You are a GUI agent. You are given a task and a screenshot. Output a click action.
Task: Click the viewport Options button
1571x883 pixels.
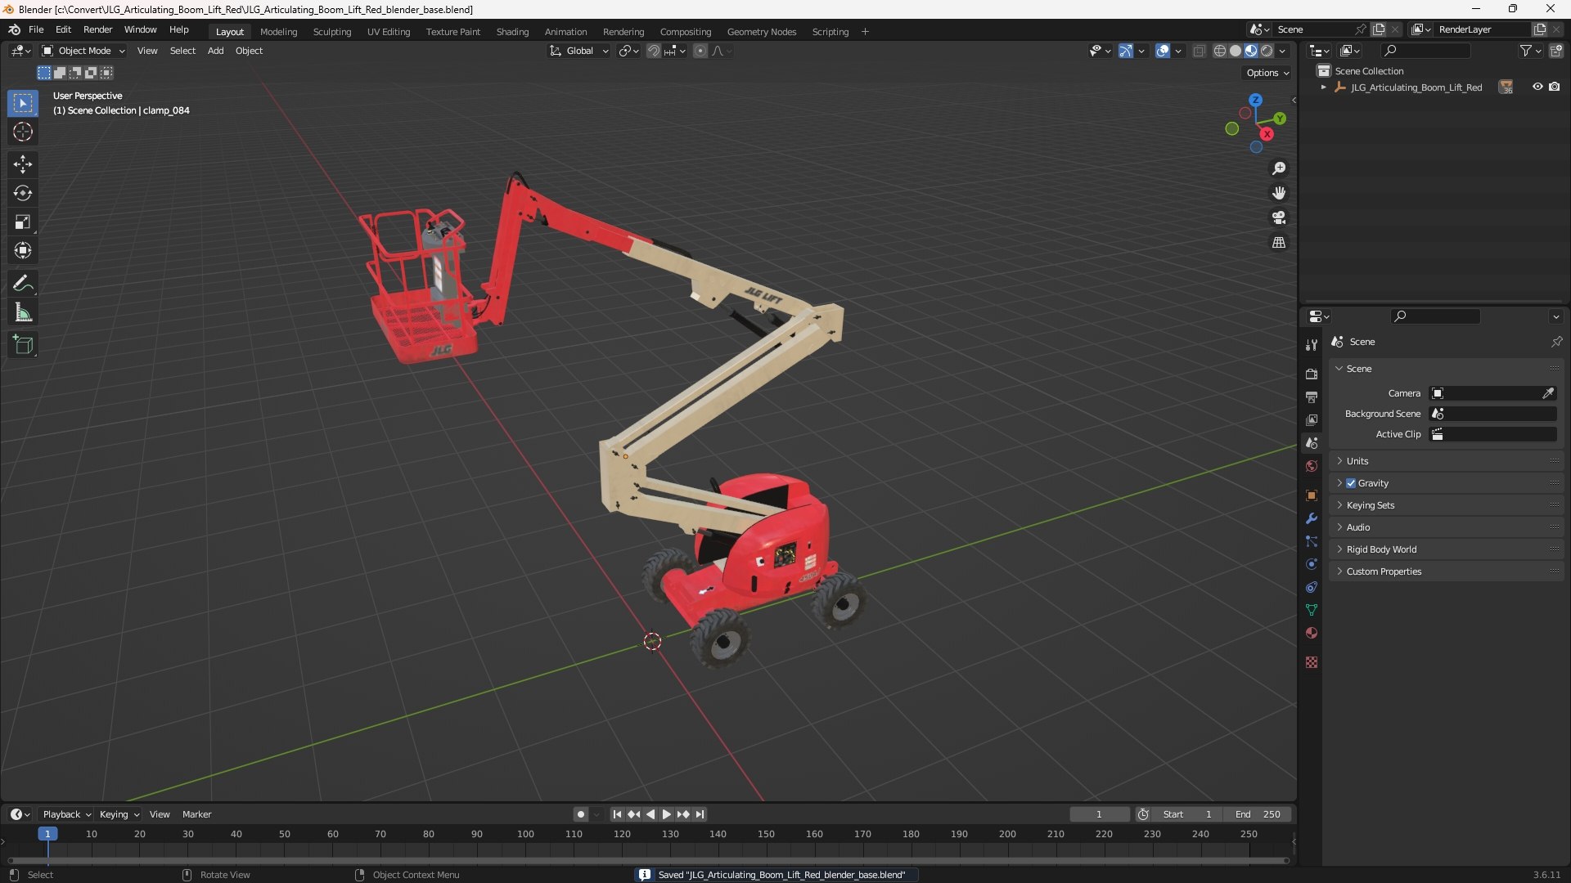tap(1267, 73)
